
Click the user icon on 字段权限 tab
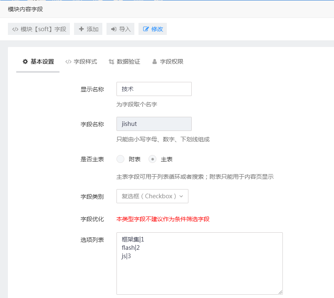pyautogui.click(x=155, y=62)
